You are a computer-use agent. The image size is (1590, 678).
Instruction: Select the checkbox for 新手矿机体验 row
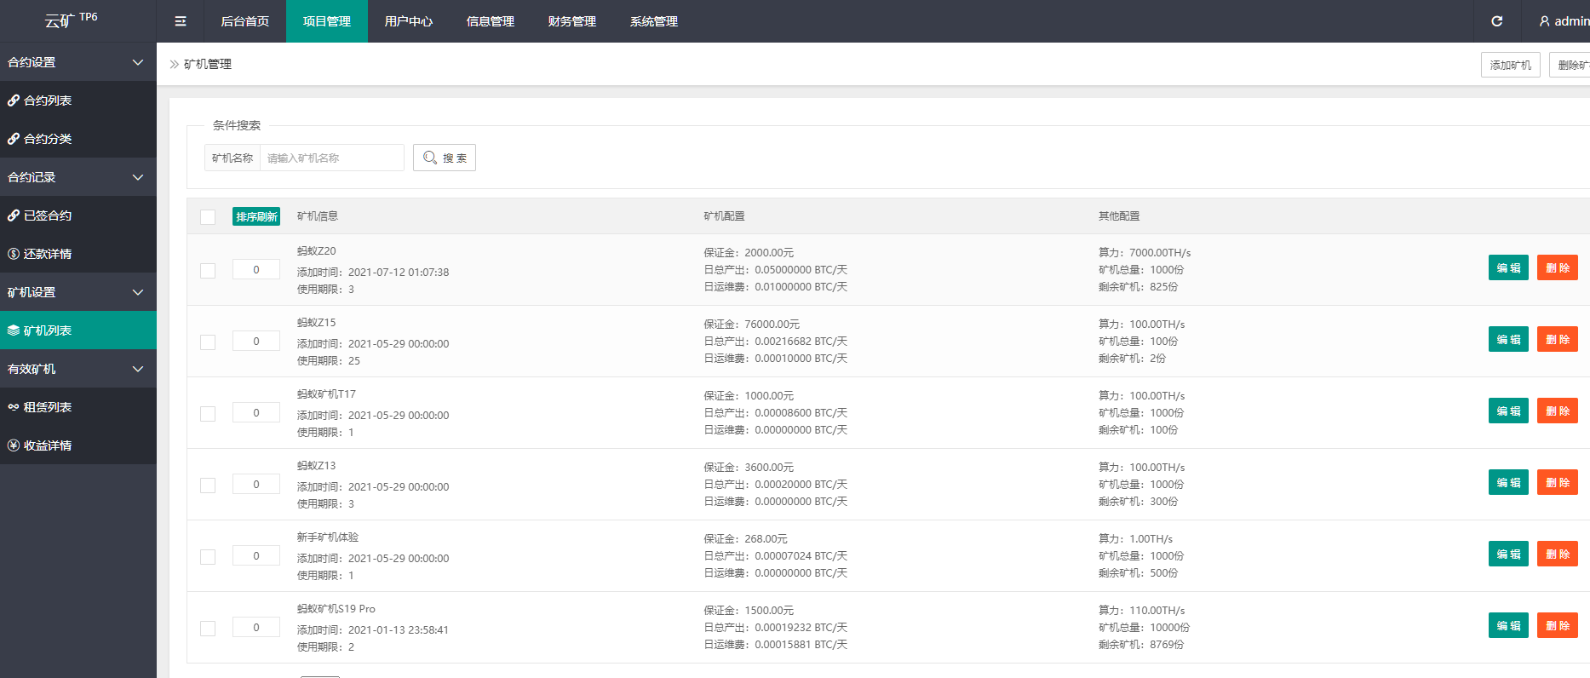click(x=208, y=557)
